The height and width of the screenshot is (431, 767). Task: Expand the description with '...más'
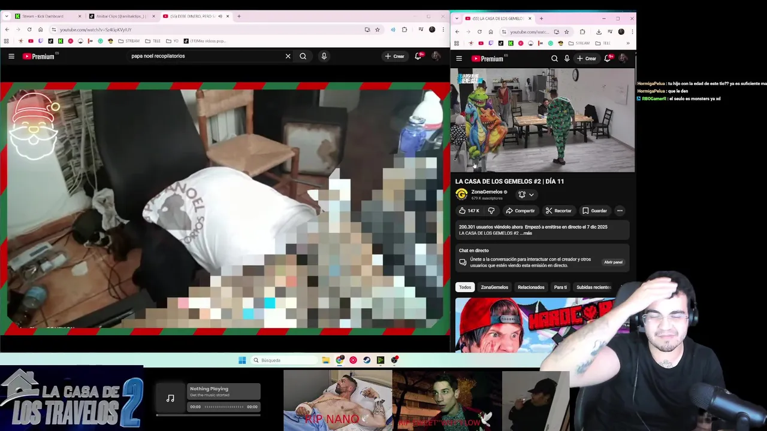526,233
